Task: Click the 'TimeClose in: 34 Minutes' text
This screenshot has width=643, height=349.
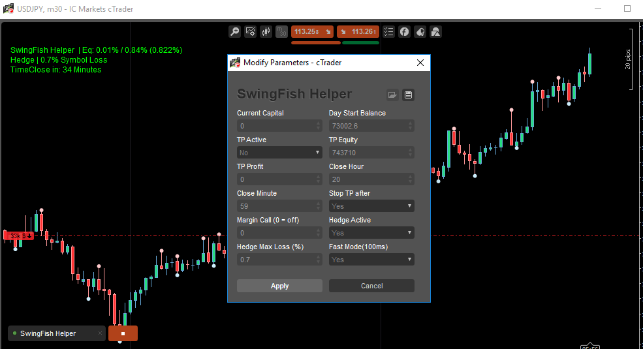Action: click(55, 70)
